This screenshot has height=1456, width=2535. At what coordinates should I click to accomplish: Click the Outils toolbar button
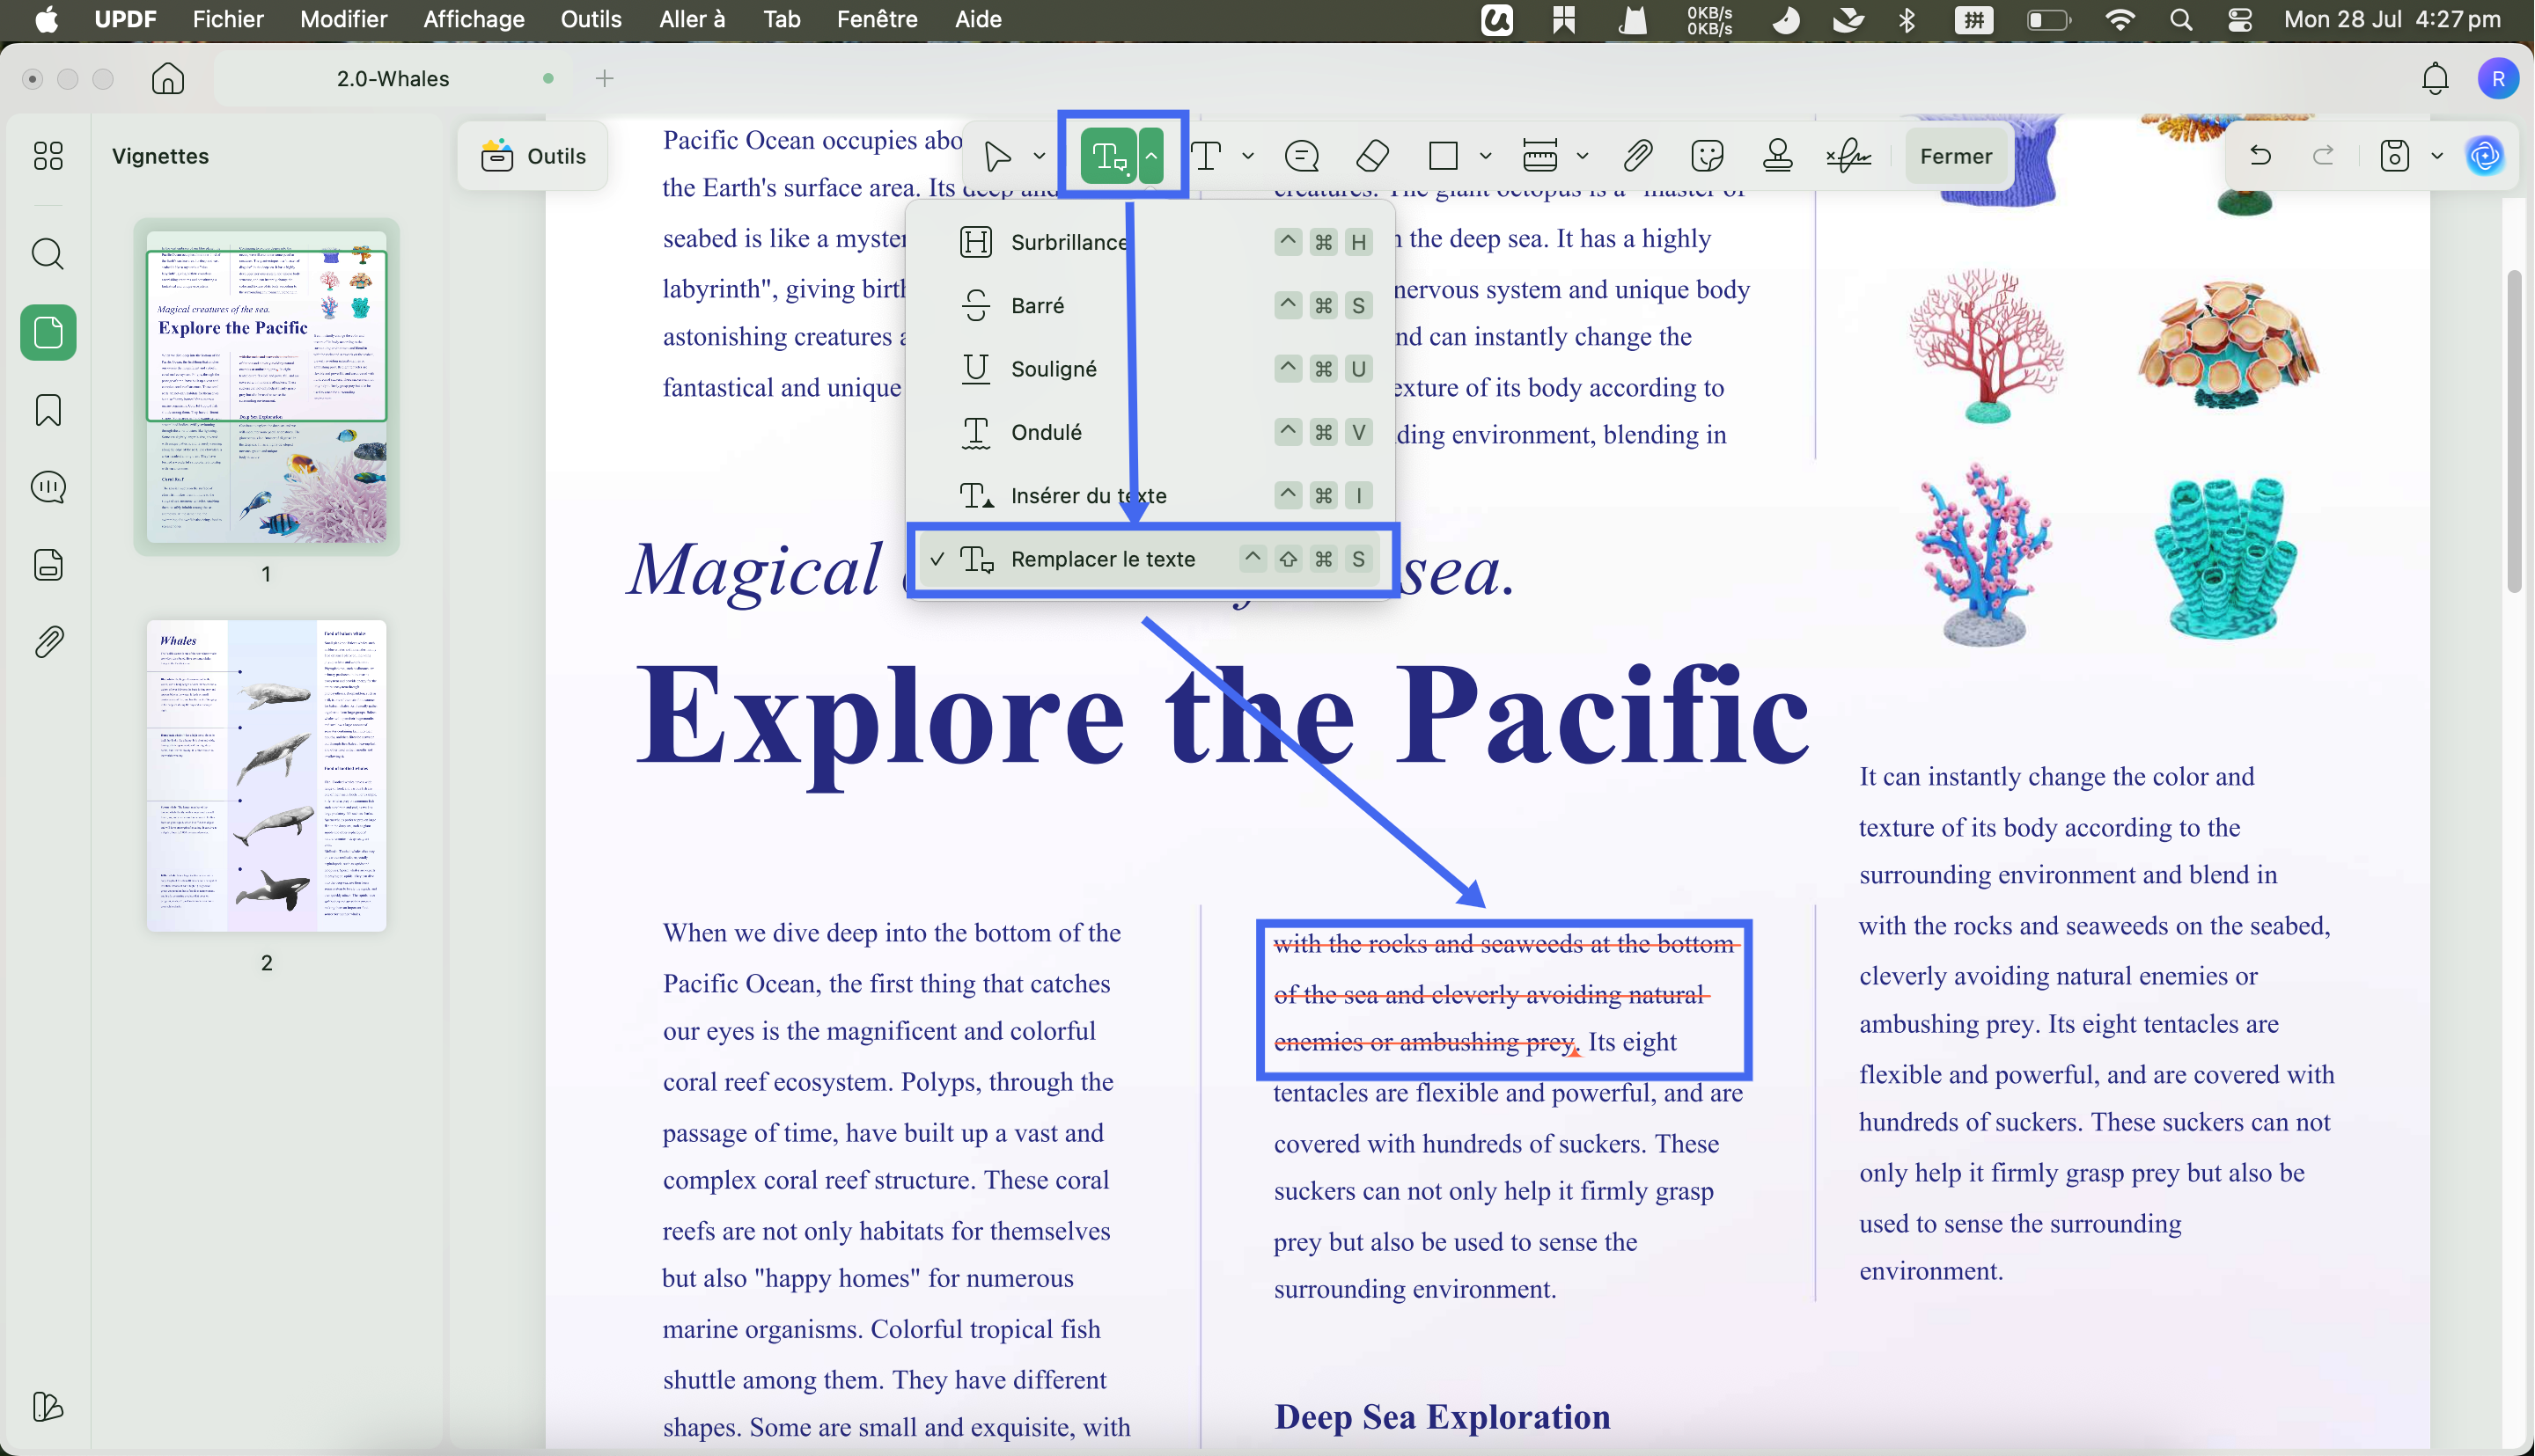point(533,156)
